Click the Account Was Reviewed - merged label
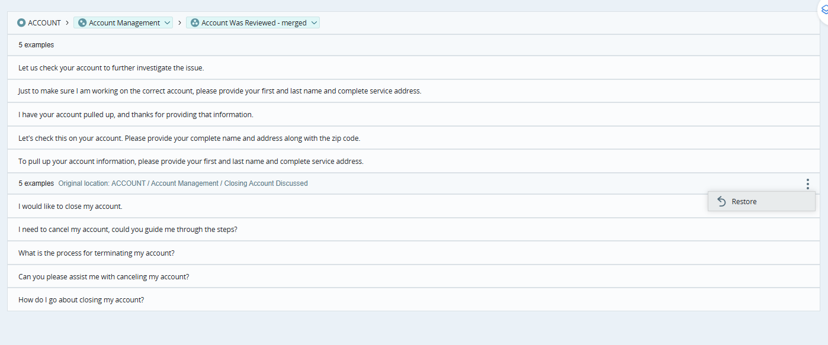Screen dimensions: 828x345 253,22
